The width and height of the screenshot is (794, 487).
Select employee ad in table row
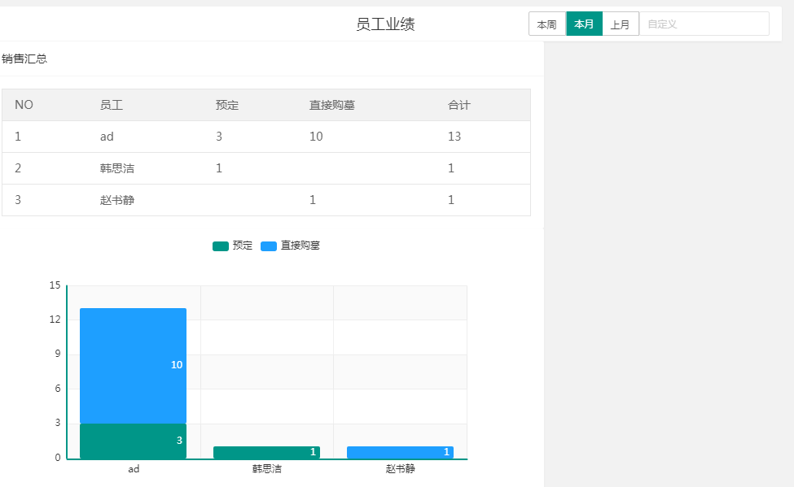[x=107, y=137]
